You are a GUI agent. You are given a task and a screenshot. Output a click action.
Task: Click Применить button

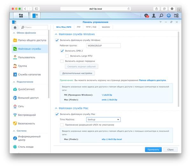pyautogui.click(x=153, y=149)
